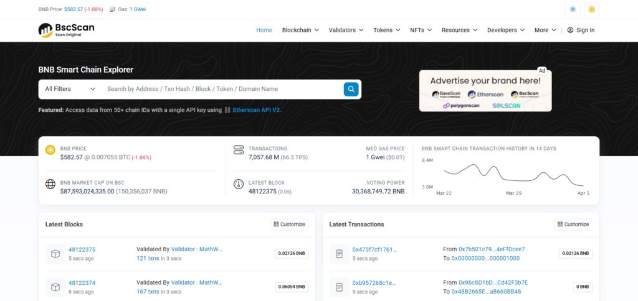This screenshot has height=301, width=638.
Task: Click the Latest Block gauge icon
Action: click(x=239, y=184)
